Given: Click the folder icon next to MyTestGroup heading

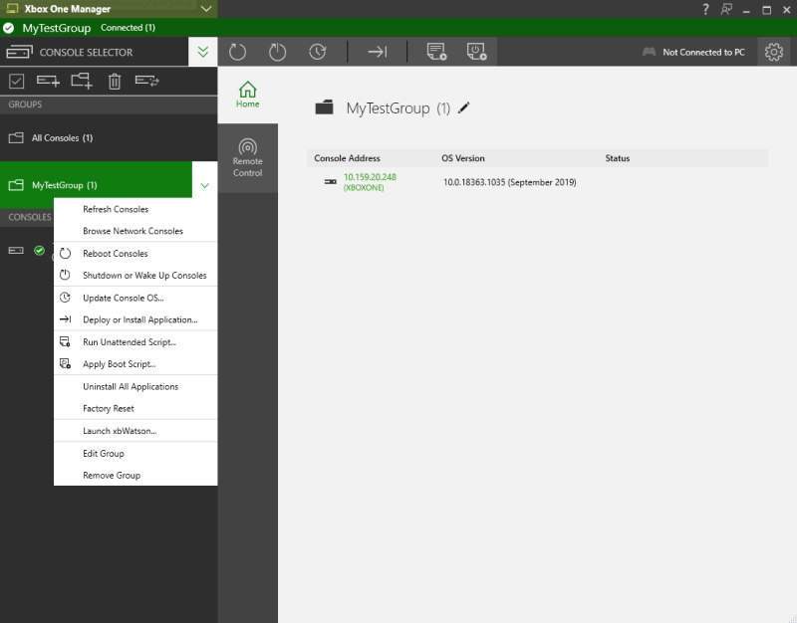Looking at the screenshot, I should (325, 107).
